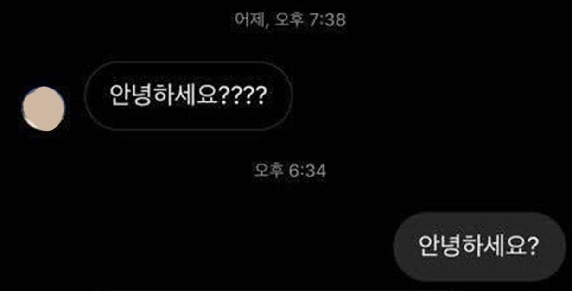Click the time 6:34 above the outgoing message
This screenshot has height=291, width=572.
click(x=307, y=171)
